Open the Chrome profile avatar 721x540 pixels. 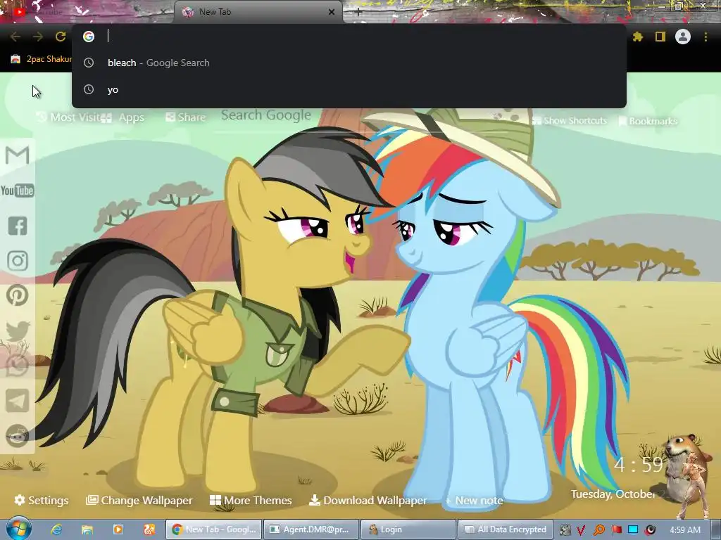click(x=682, y=37)
